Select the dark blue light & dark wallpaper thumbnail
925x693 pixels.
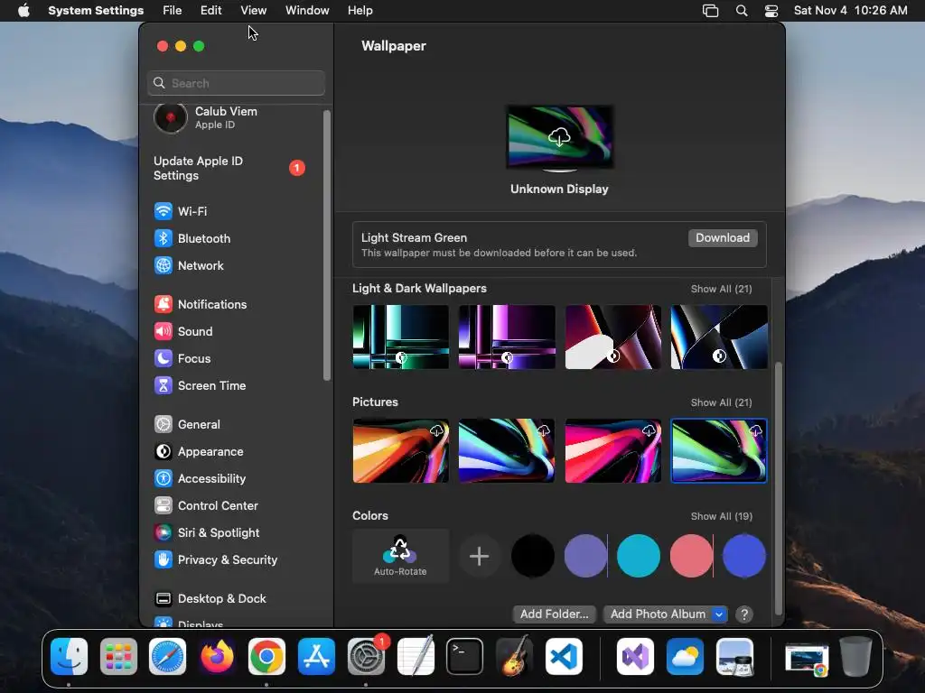pyautogui.click(x=719, y=337)
